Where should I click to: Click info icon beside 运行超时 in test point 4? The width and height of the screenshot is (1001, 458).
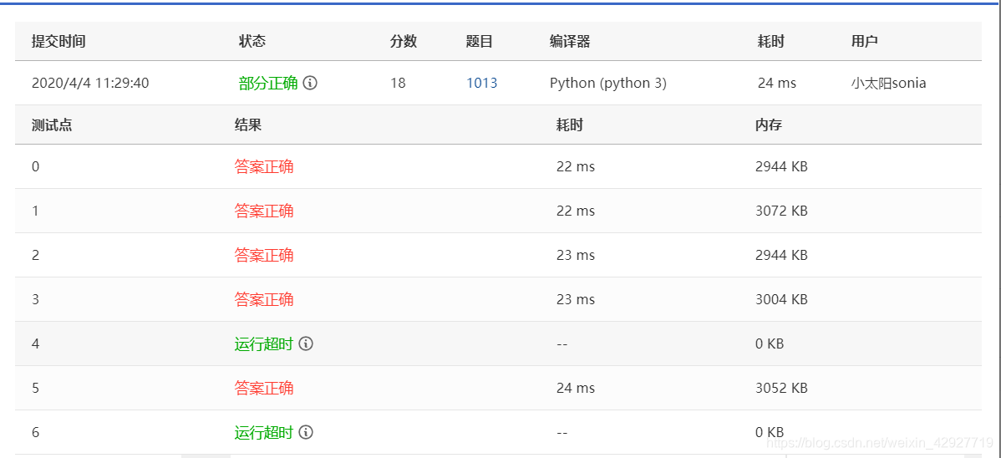[306, 343]
